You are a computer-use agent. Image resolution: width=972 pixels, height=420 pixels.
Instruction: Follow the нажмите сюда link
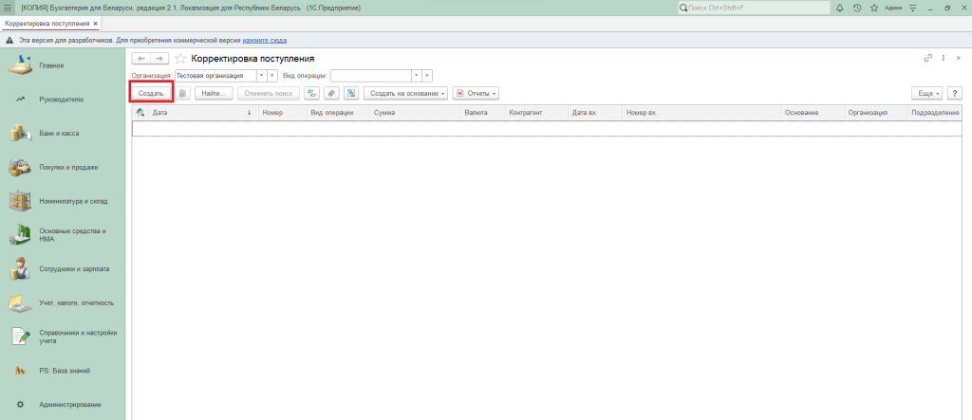[x=265, y=41]
